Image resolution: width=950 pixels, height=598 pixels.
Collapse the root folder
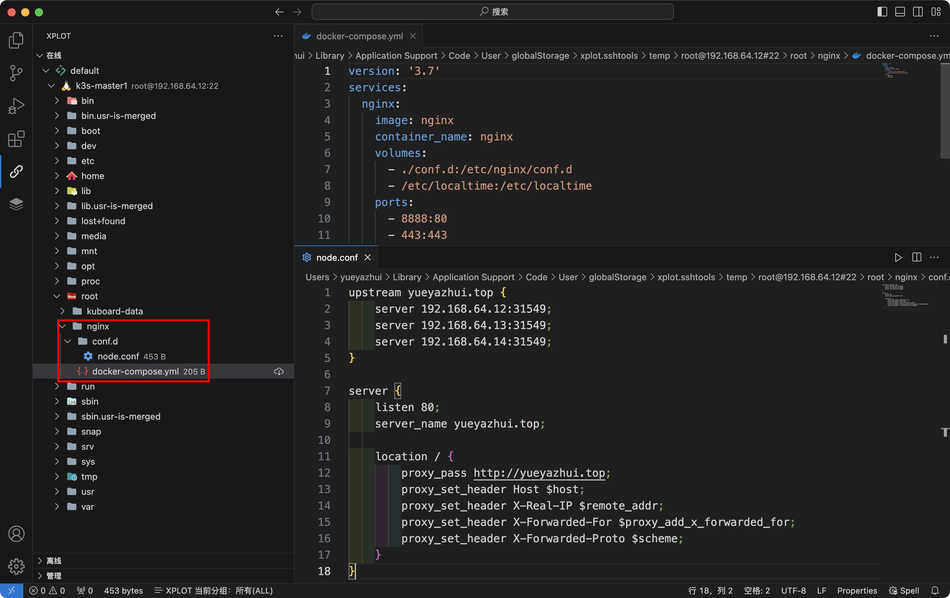(57, 296)
